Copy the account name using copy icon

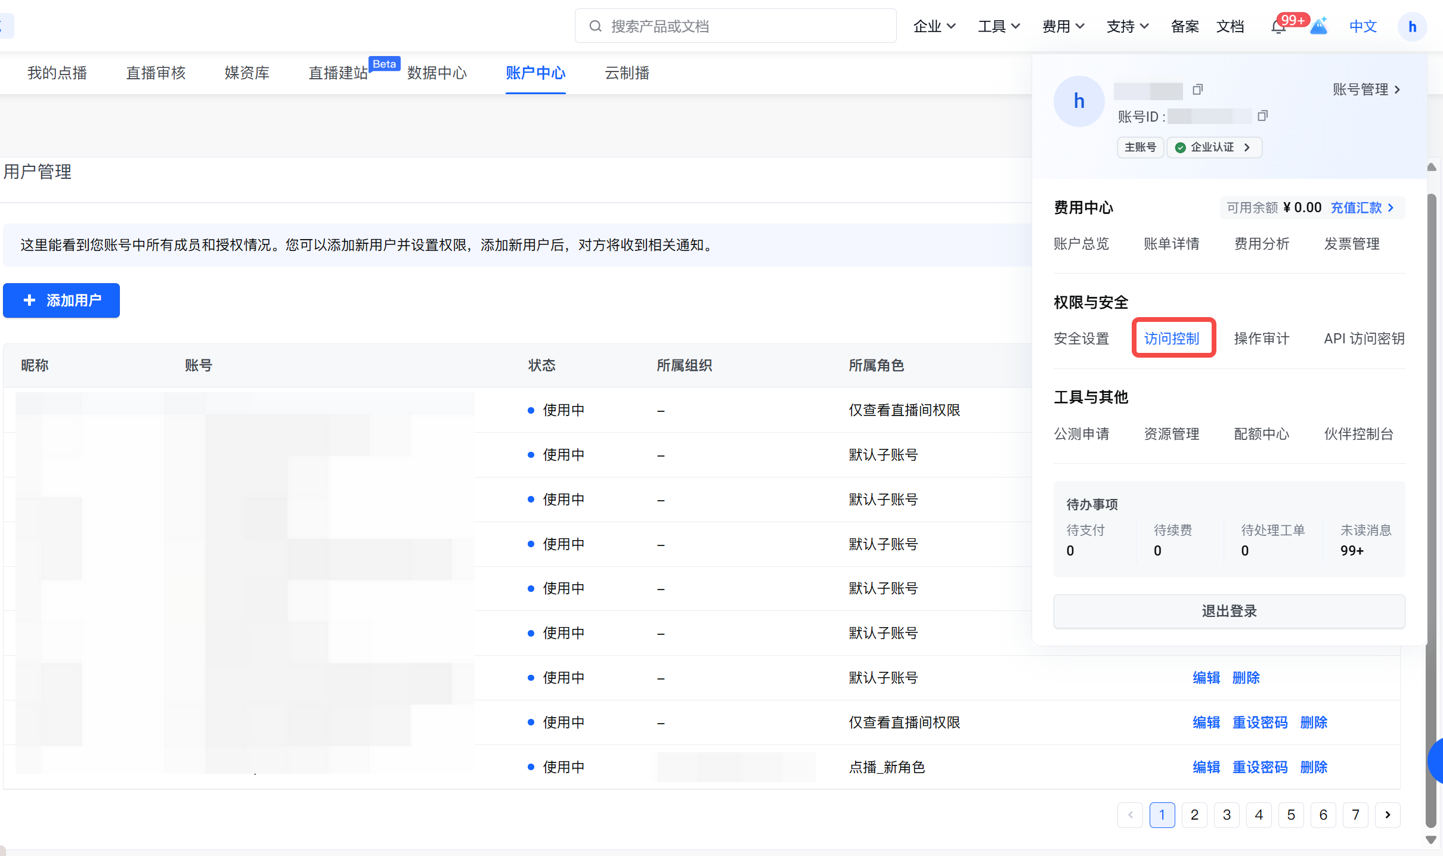tap(1197, 89)
